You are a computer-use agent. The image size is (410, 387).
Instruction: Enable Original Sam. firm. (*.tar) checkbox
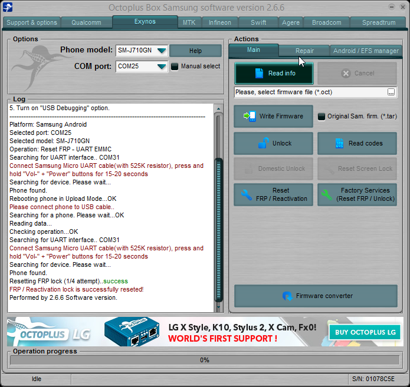tap(322, 117)
